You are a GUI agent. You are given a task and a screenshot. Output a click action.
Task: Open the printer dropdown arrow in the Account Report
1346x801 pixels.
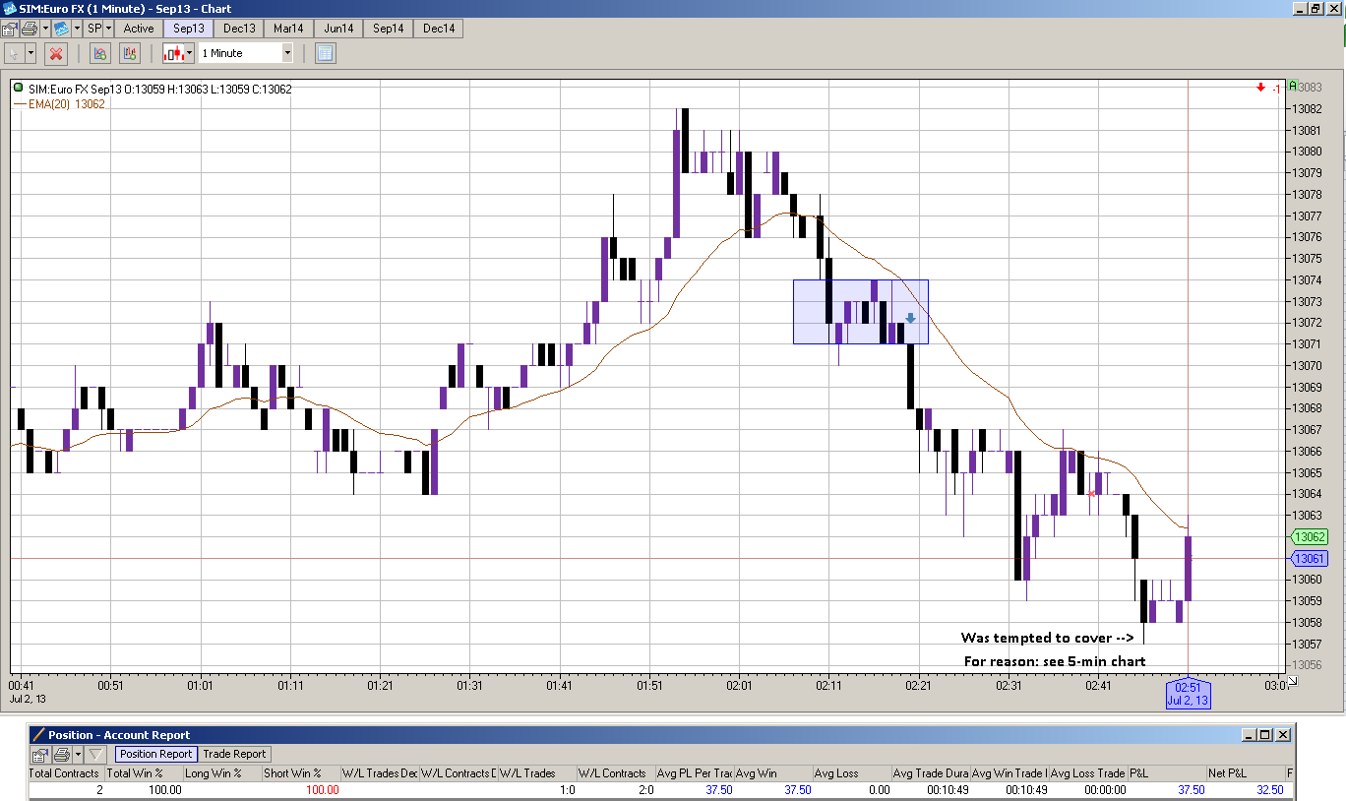coord(76,755)
